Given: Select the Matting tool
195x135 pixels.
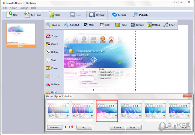Looking at the screenshot, I should coord(153,25).
